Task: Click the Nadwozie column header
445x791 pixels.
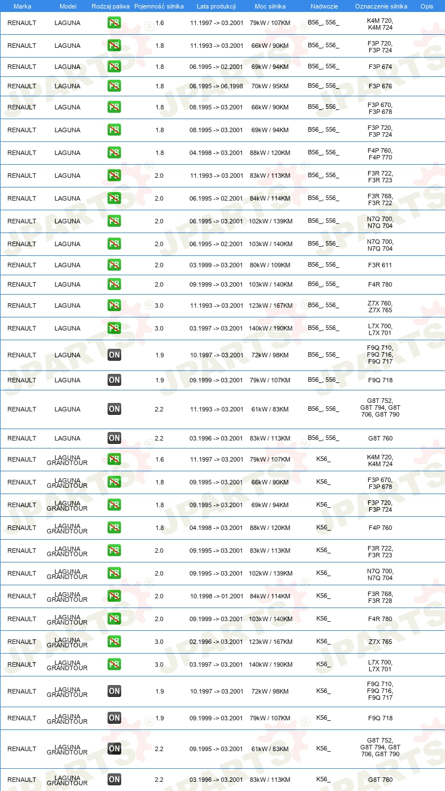Action: 324,6
